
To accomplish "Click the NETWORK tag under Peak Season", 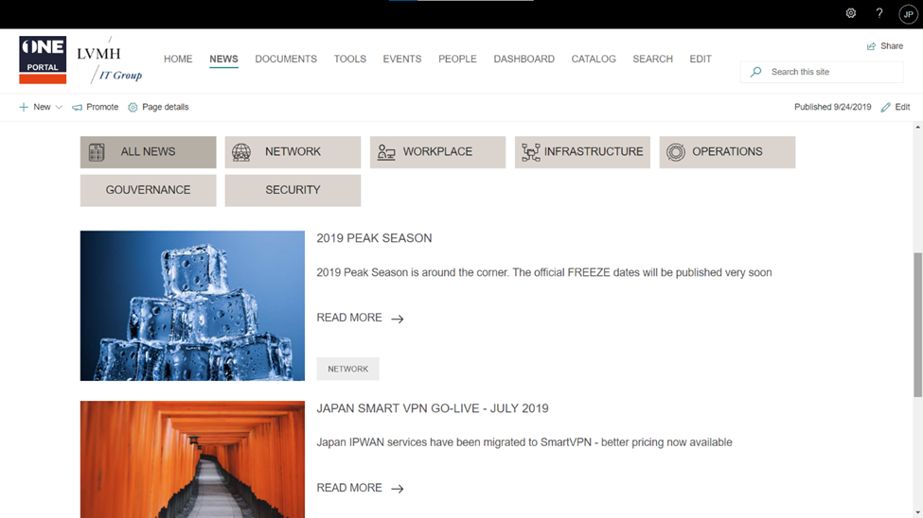I will (347, 369).
